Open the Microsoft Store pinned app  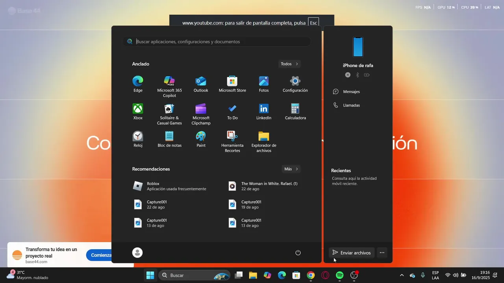pyautogui.click(x=232, y=84)
